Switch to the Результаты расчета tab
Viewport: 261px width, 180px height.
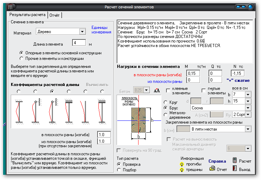[x=27, y=15]
